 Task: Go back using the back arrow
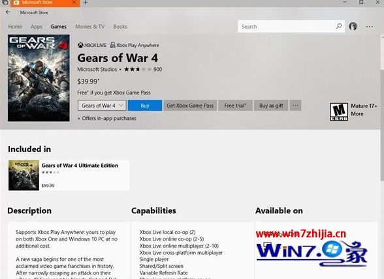click(8, 12)
